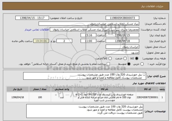Click the 15:16 creation time field
172x121 pixels.
coord(88,35)
